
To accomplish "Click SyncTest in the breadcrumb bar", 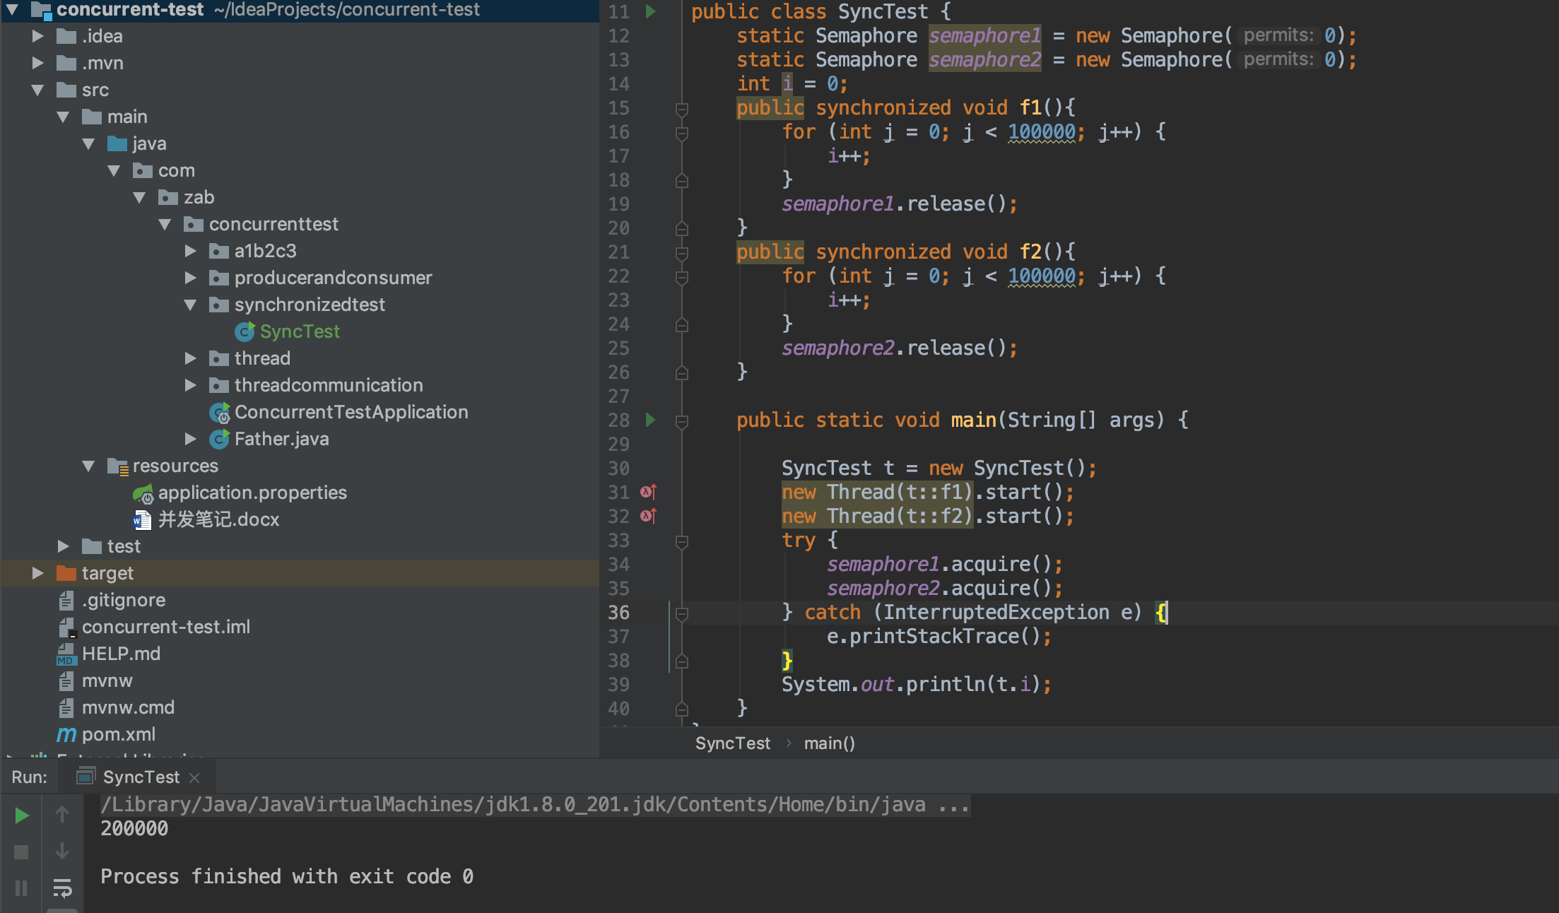I will pyautogui.click(x=732, y=743).
